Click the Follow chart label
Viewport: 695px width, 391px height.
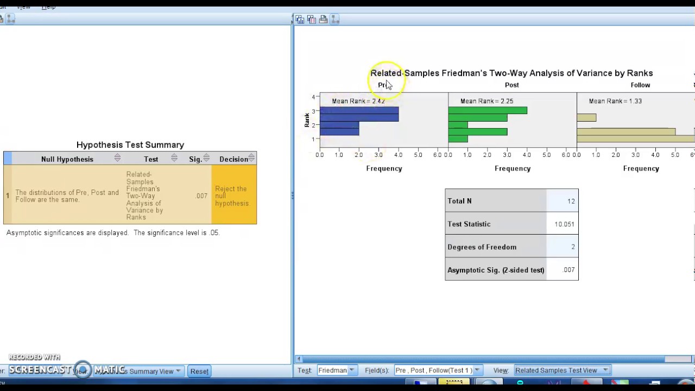pyautogui.click(x=641, y=85)
